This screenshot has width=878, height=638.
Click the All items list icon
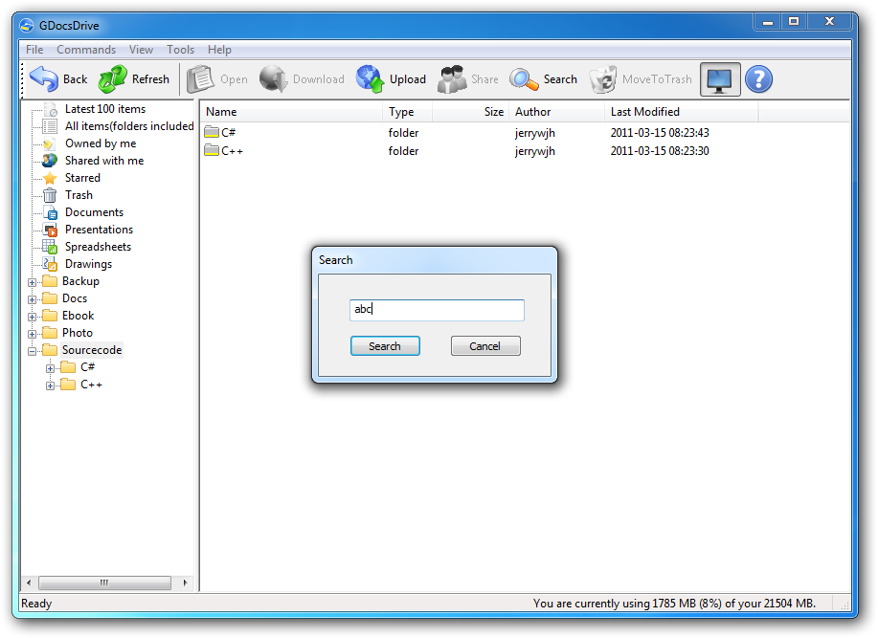(51, 126)
